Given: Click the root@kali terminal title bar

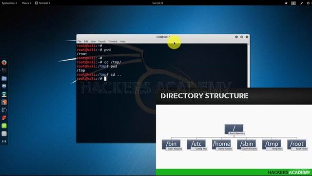Looking at the screenshot, I should [x=163, y=37].
